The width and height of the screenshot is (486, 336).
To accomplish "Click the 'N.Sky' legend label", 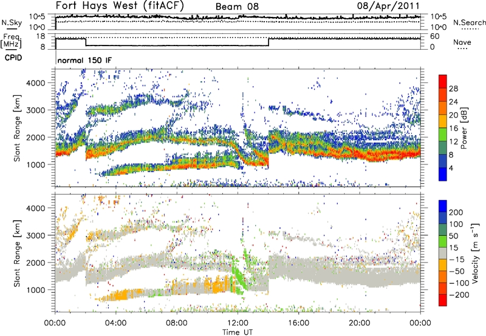I will (12, 22).
